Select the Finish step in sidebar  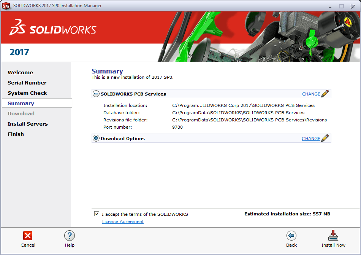coord(16,134)
